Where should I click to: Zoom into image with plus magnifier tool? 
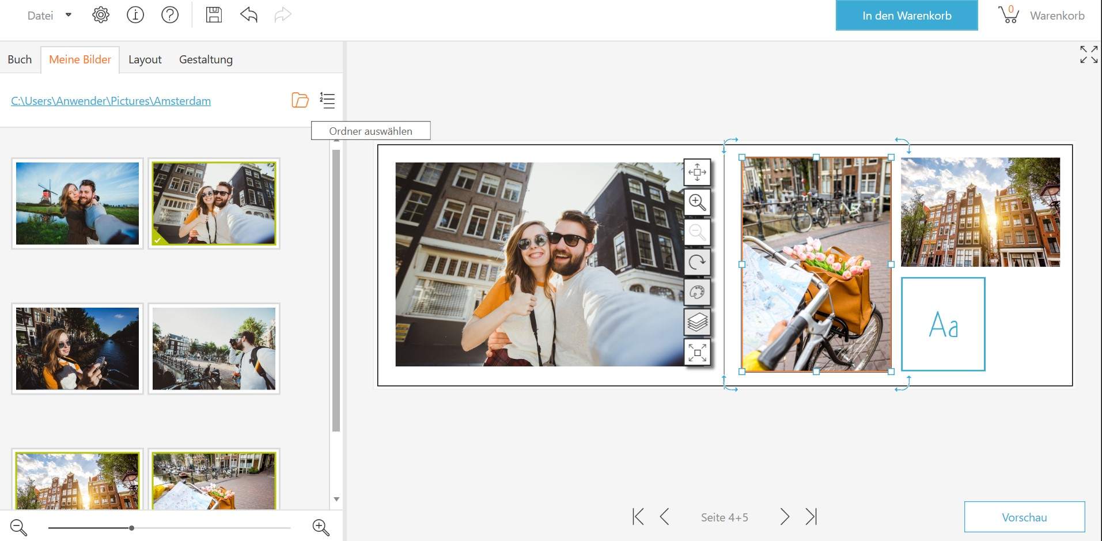coord(697,202)
